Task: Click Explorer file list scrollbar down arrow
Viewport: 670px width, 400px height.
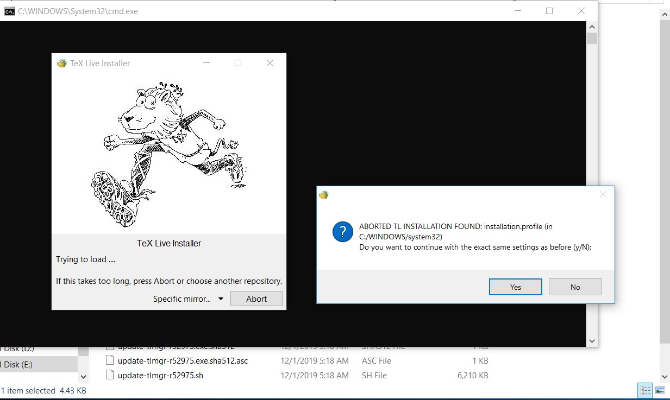Action: point(665,377)
